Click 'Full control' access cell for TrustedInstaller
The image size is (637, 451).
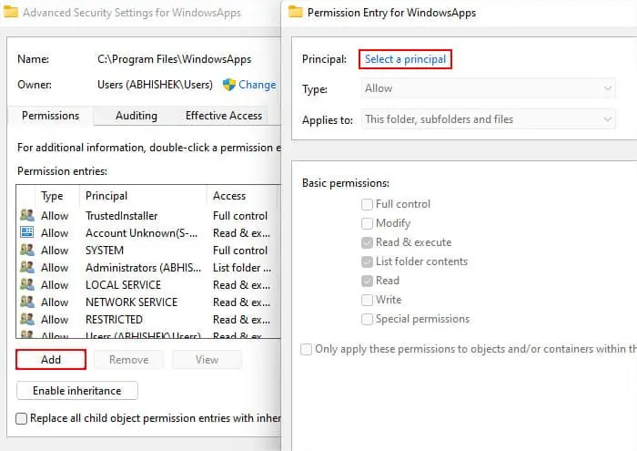pos(240,216)
